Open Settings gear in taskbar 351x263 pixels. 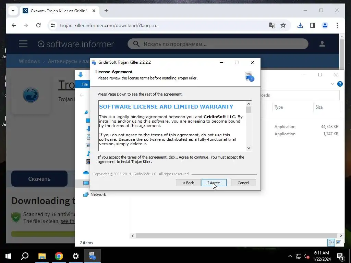(76, 256)
